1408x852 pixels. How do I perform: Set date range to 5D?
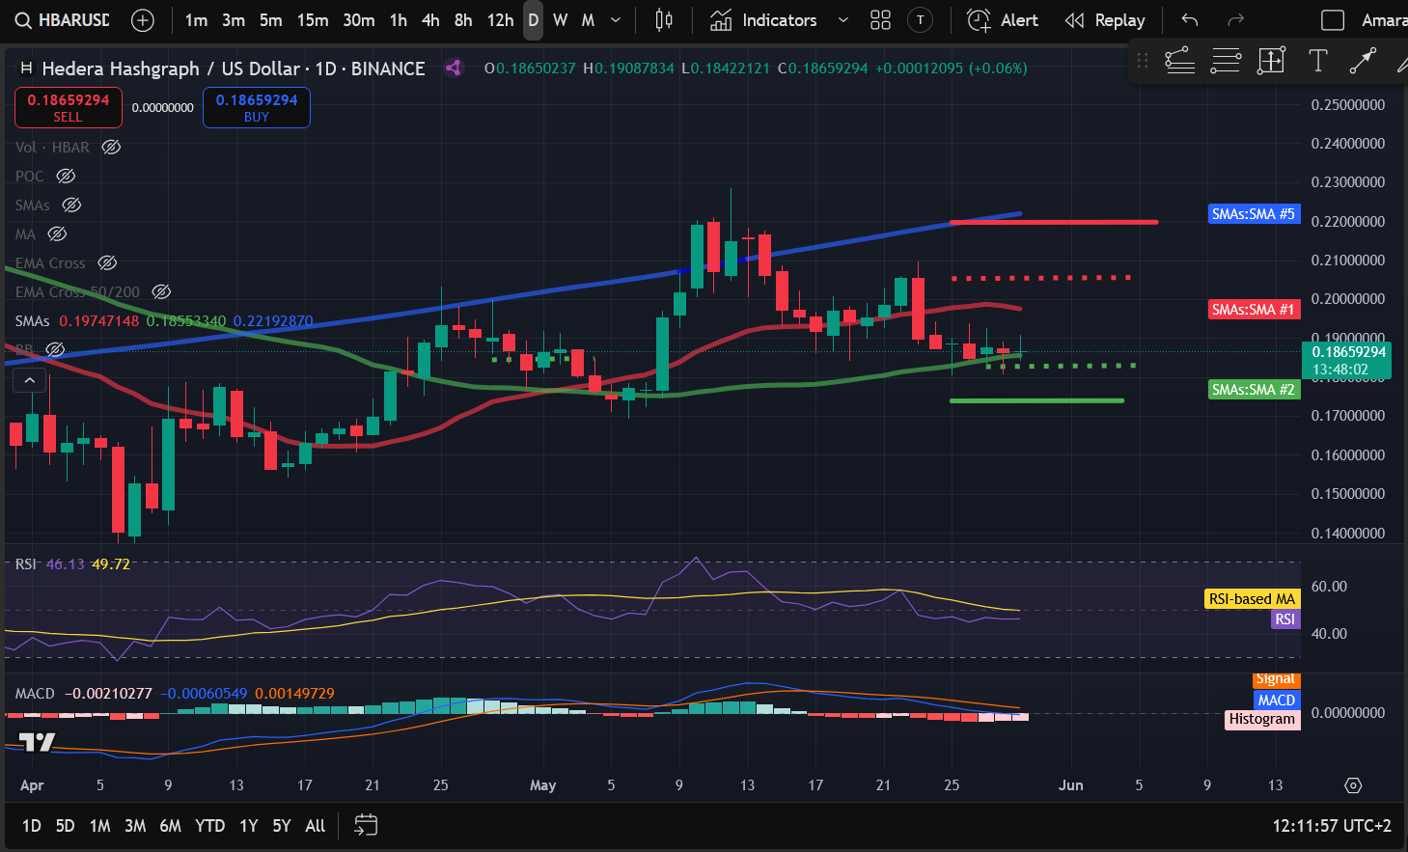[65, 826]
